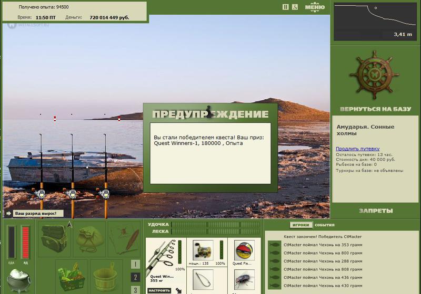
Task: Click the arrow icon beside rank notification
Action: tap(8, 213)
